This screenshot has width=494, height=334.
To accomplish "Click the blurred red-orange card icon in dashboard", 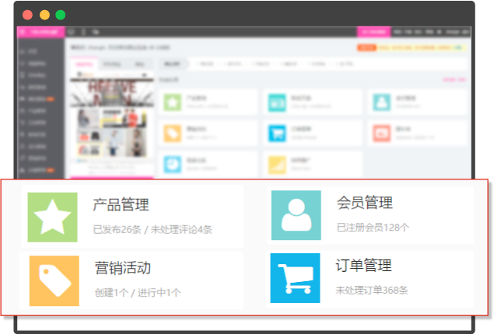I will coord(381,133).
